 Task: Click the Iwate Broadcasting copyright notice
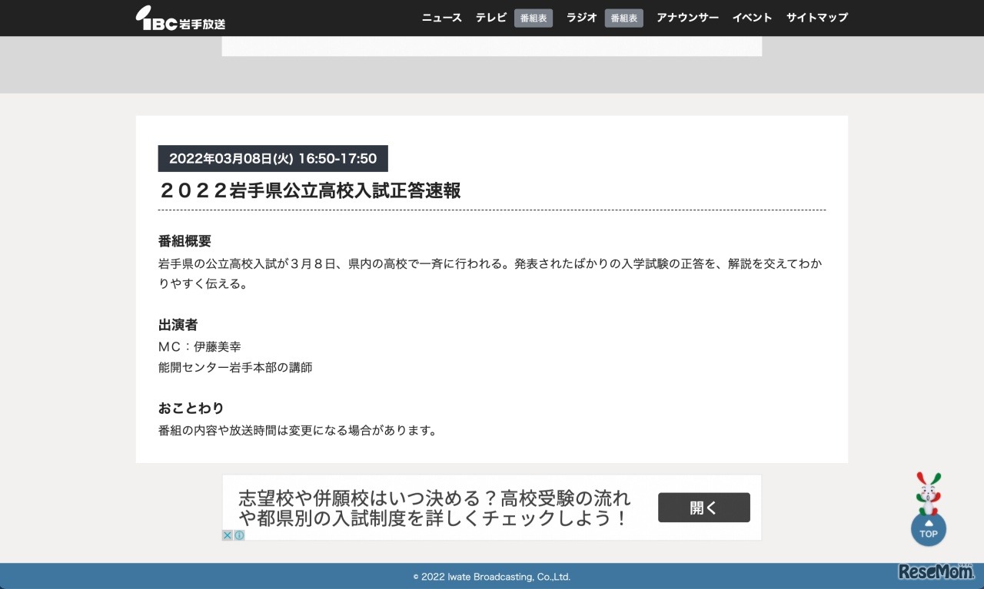pos(491,577)
